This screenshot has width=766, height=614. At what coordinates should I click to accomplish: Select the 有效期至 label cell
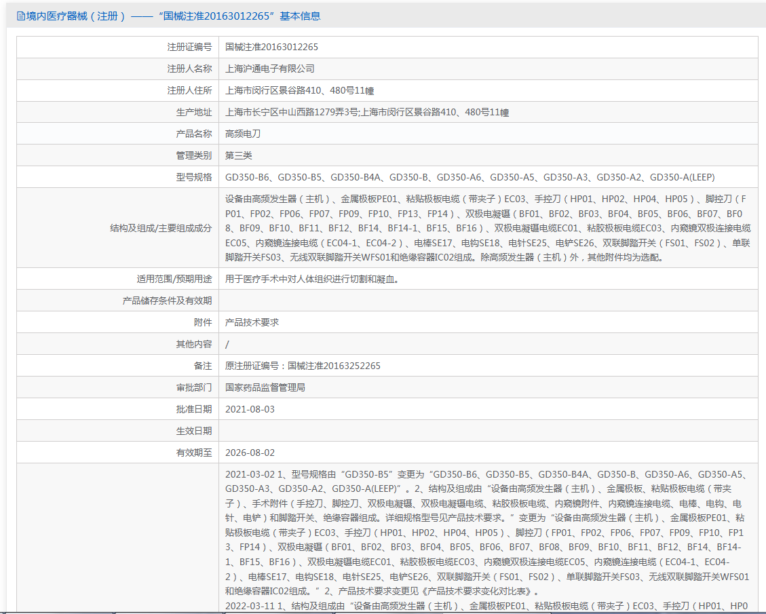point(118,453)
